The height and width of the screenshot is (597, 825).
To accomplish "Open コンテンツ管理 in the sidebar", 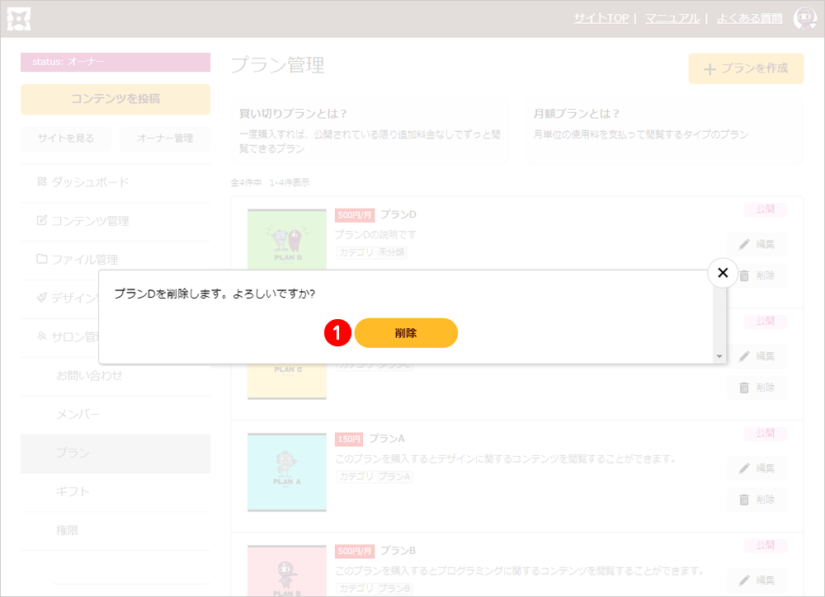I will click(x=90, y=221).
